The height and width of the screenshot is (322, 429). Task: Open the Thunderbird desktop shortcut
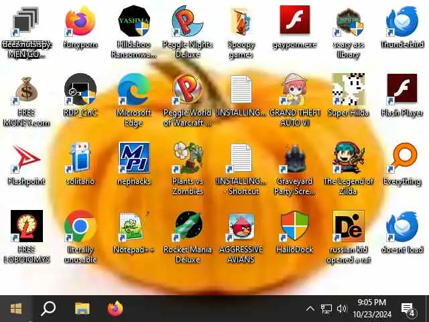(x=402, y=22)
